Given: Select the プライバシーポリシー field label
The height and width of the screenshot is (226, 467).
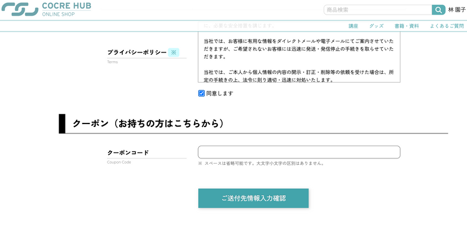Looking at the screenshot, I should tap(137, 52).
